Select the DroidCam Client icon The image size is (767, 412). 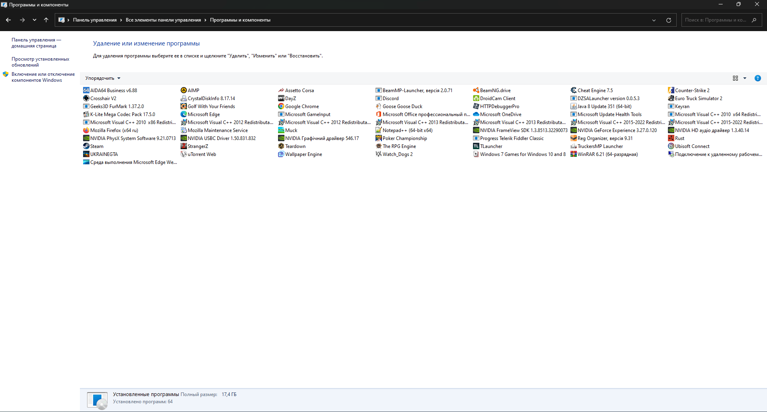pos(476,99)
